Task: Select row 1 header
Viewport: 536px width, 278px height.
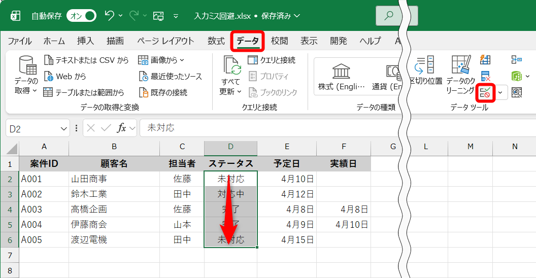Action: (10, 164)
